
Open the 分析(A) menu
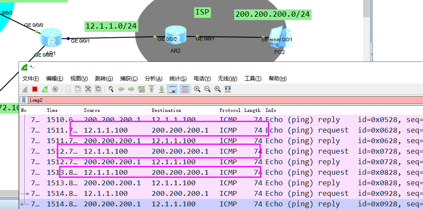coord(153,79)
